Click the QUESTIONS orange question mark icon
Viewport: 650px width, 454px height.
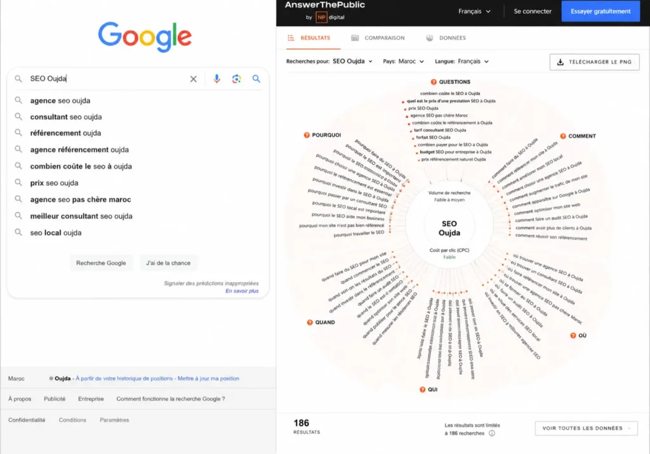pos(434,82)
